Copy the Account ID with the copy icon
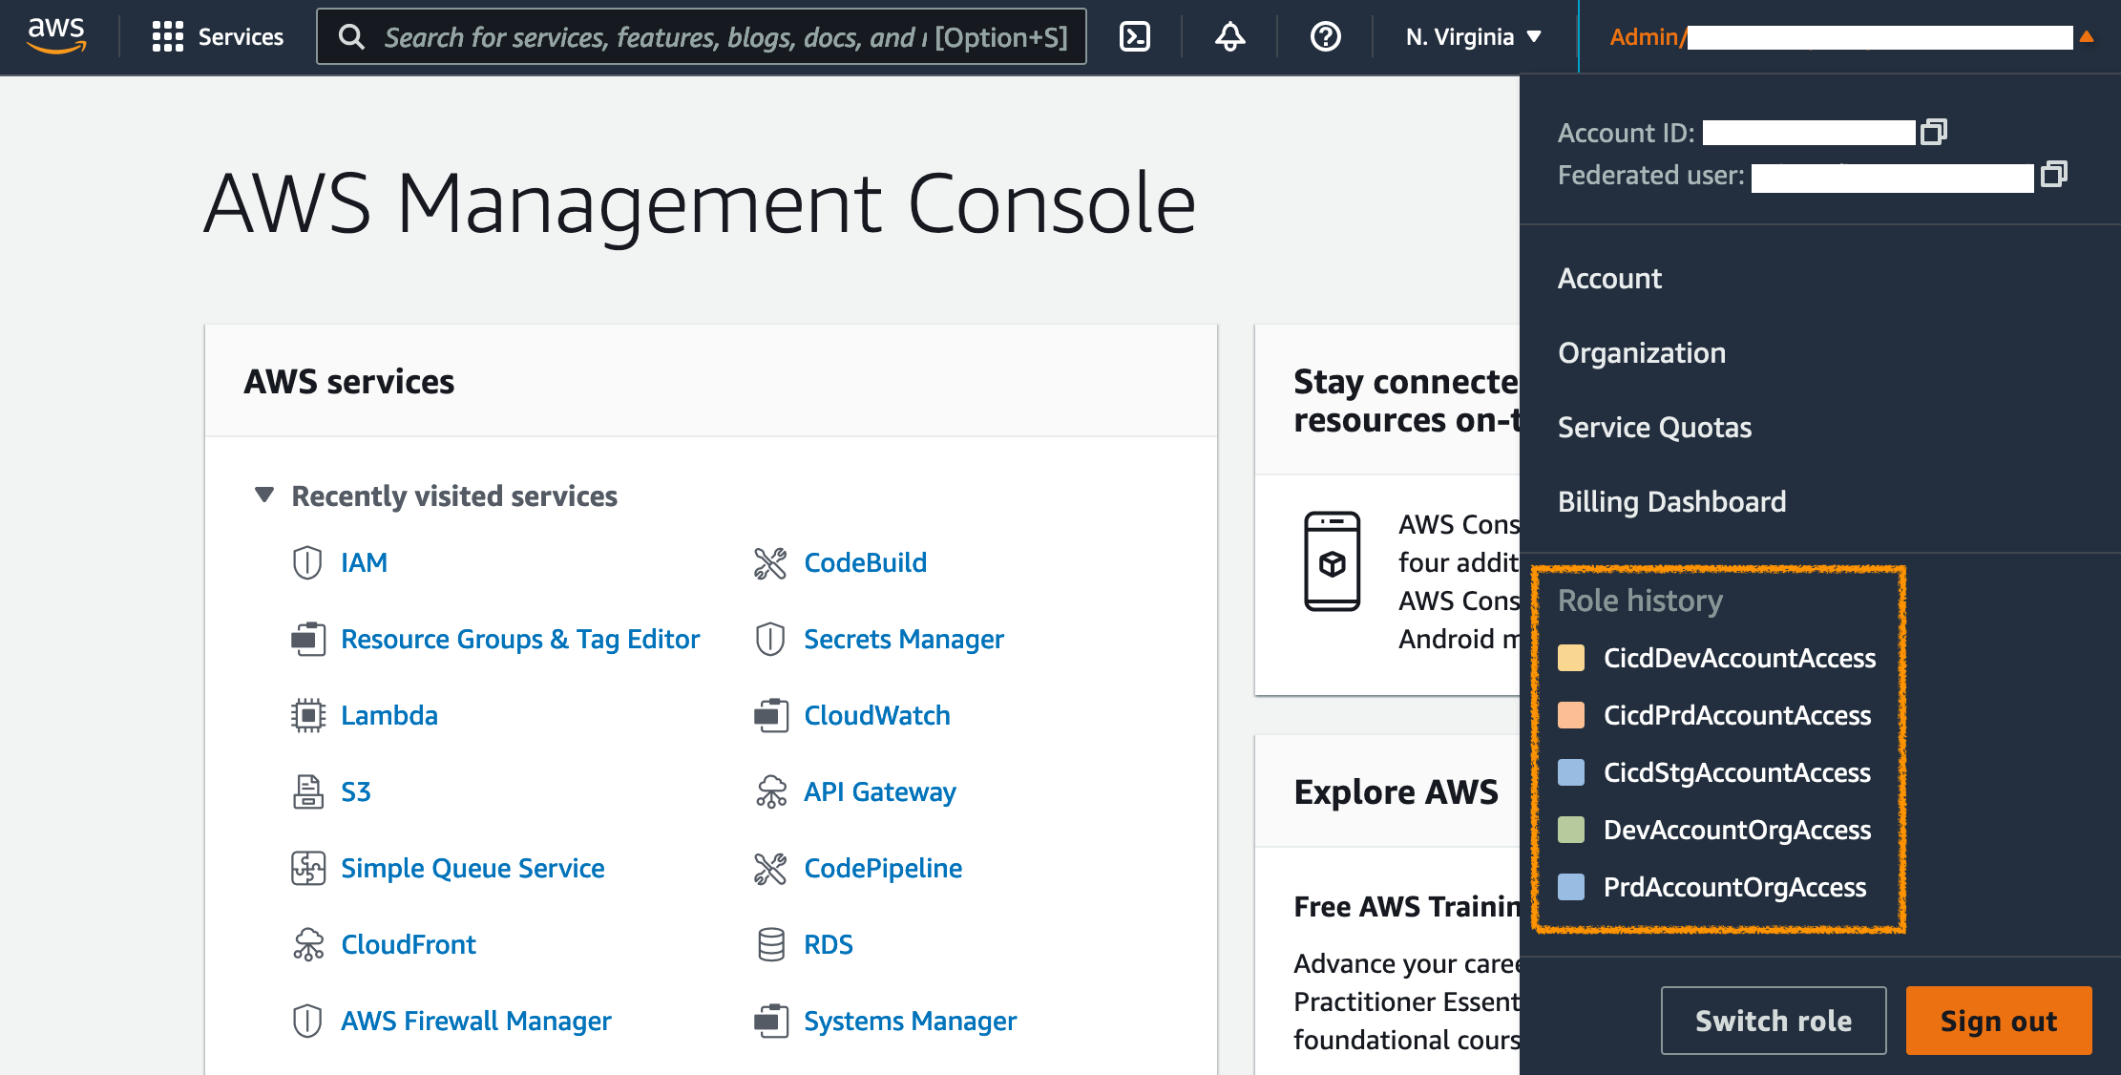 [x=1934, y=132]
